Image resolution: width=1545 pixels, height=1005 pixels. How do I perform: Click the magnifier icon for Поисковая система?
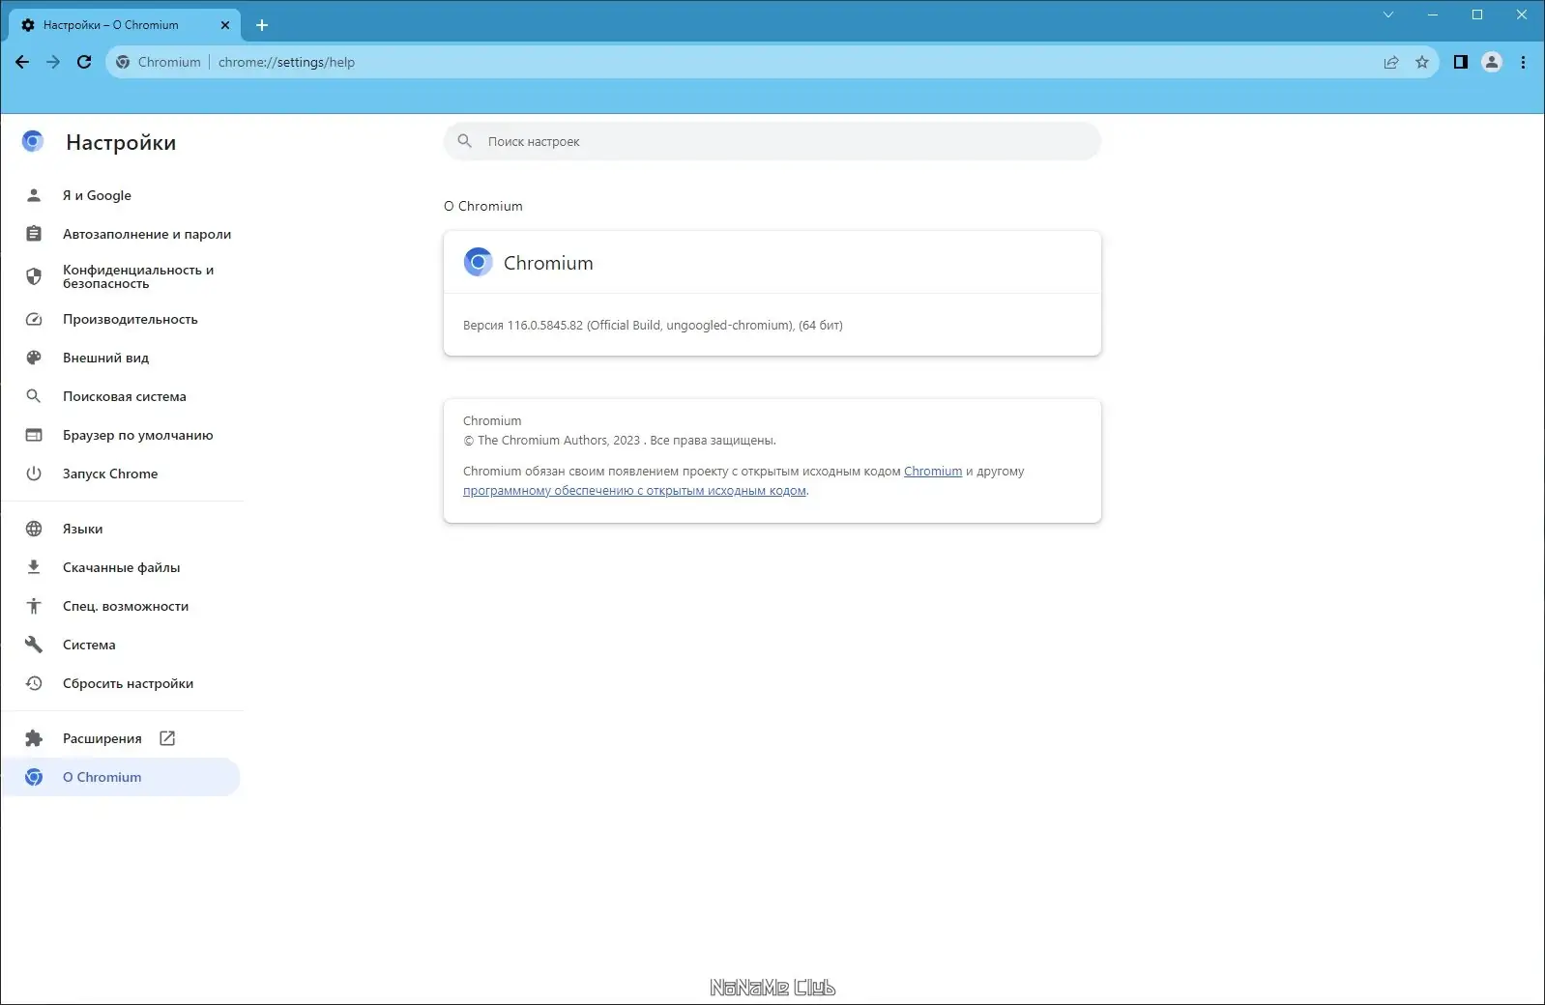tap(34, 396)
